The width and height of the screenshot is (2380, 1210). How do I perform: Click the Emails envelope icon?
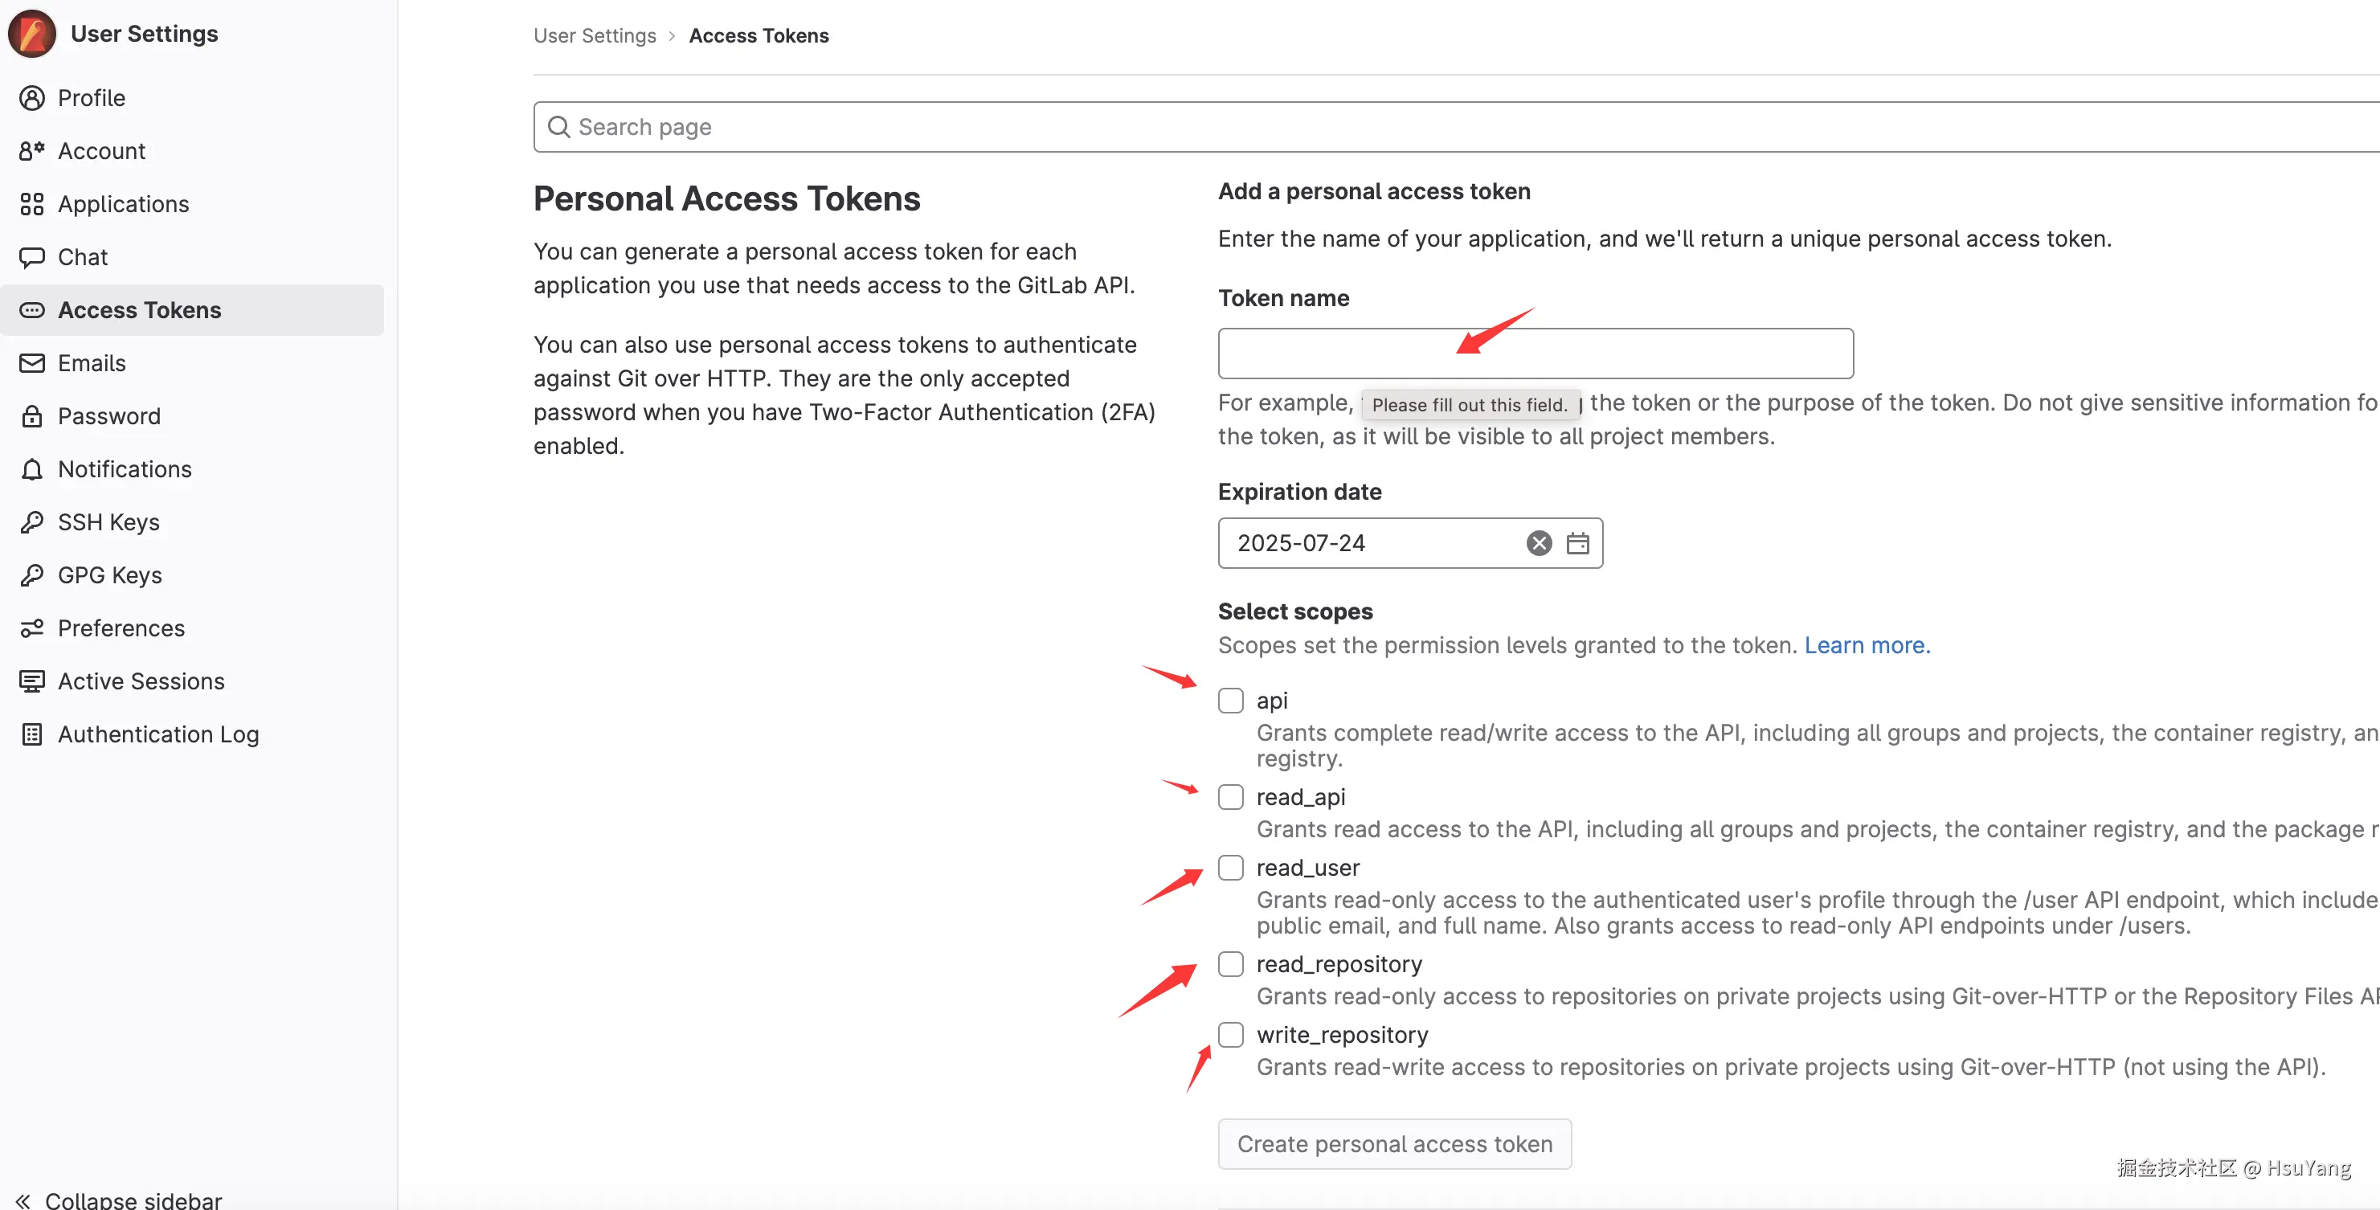coord(31,363)
